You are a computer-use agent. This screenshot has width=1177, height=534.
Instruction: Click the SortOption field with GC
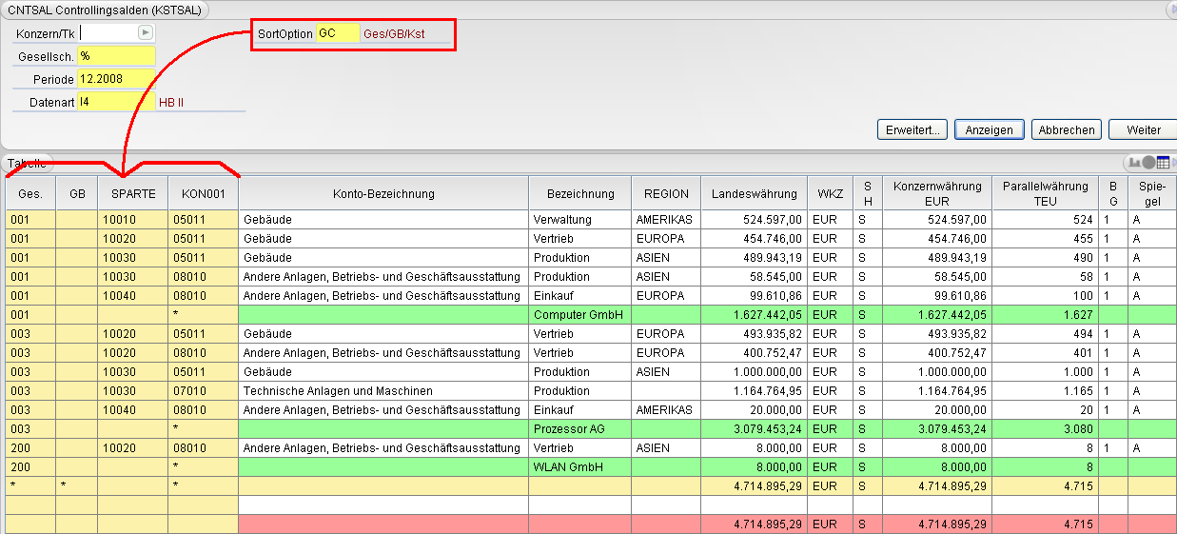pyautogui.click(x=338, y=33)
